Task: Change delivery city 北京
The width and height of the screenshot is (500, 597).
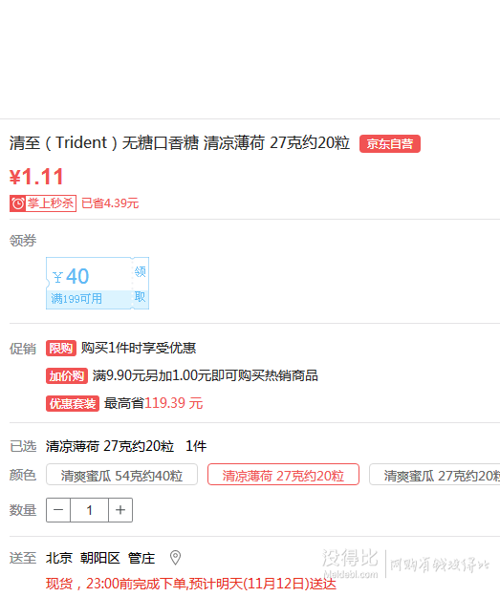Action: (58, 558)
